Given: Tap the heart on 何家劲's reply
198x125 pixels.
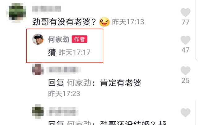Looking at the screenshot, I should 185,40.
